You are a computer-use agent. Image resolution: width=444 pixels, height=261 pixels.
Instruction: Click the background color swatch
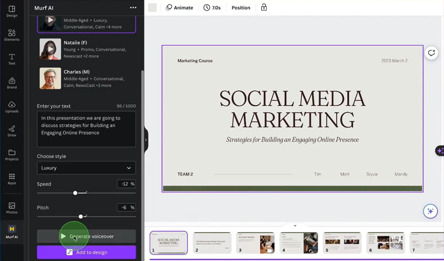152,8
